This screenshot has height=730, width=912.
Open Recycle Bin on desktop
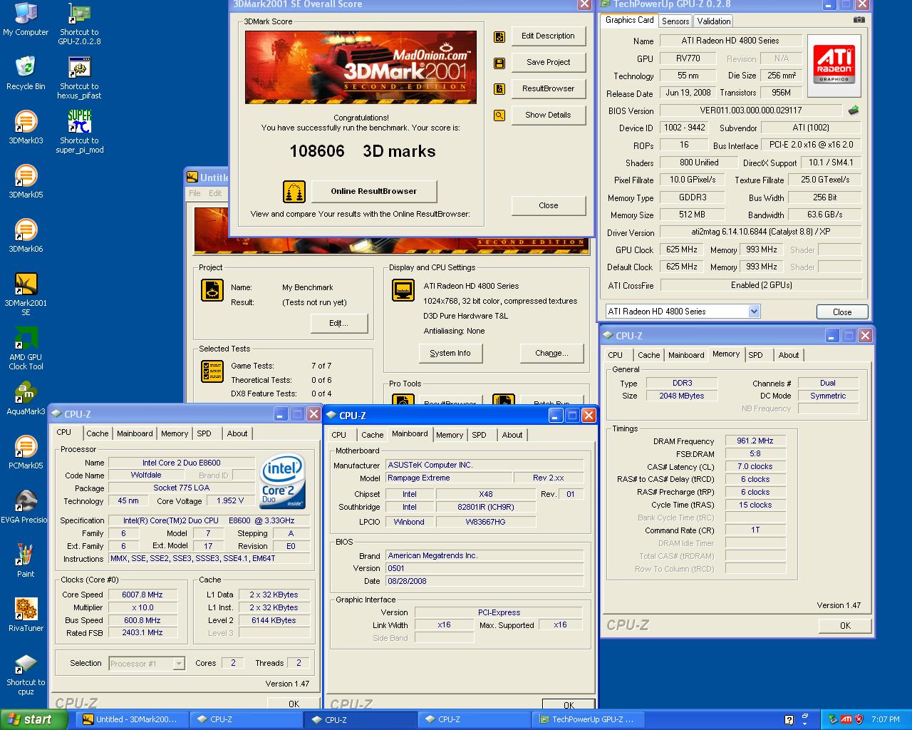[x=26, y=73]
